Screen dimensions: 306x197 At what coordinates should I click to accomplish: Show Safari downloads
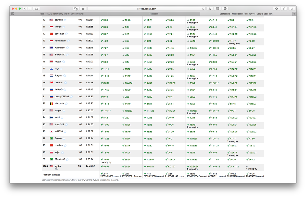coord(276,9)
